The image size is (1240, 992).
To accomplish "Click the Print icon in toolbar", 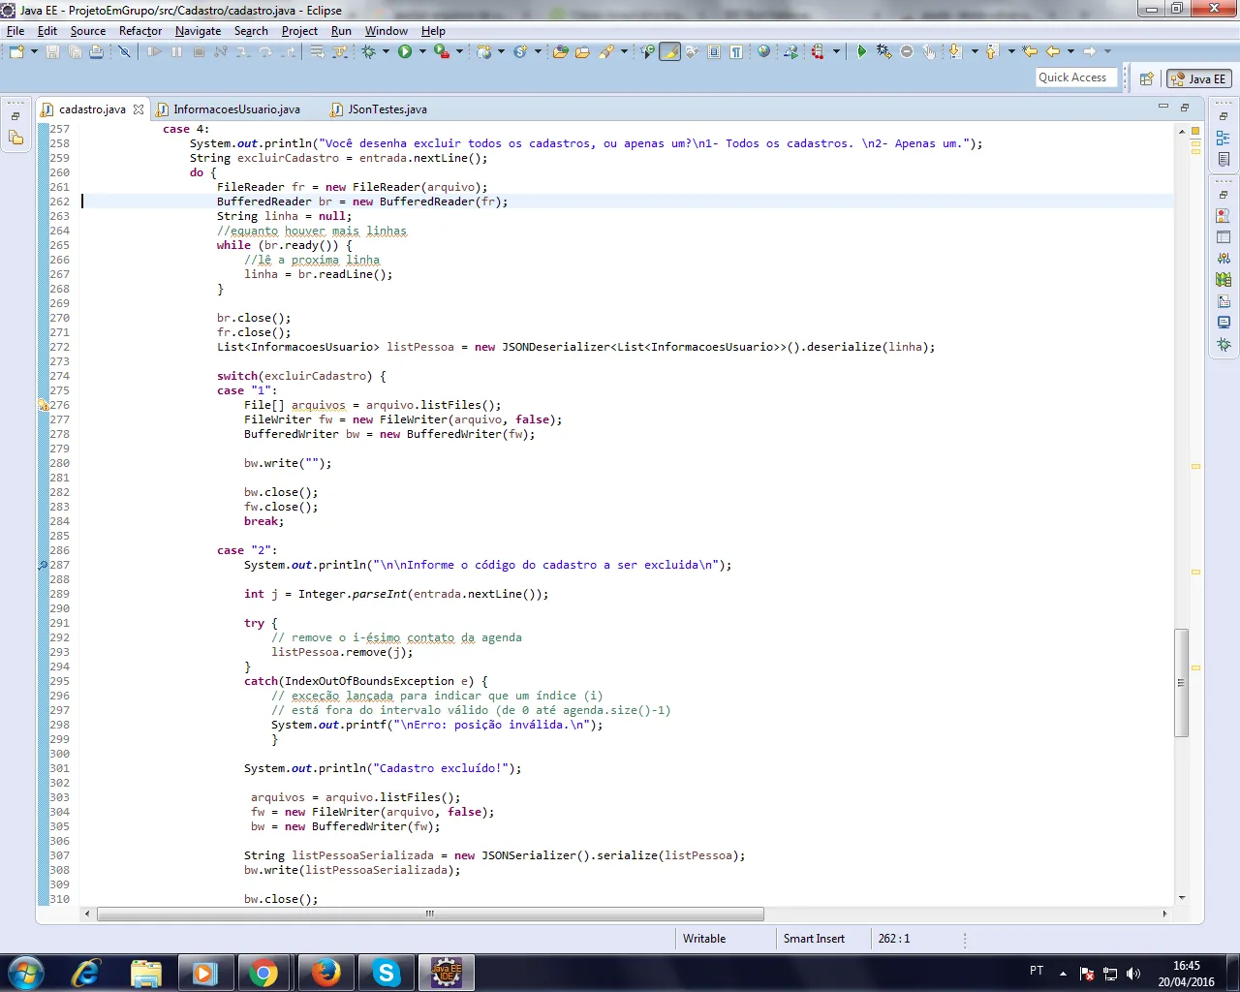I will (x=97, y=51).
